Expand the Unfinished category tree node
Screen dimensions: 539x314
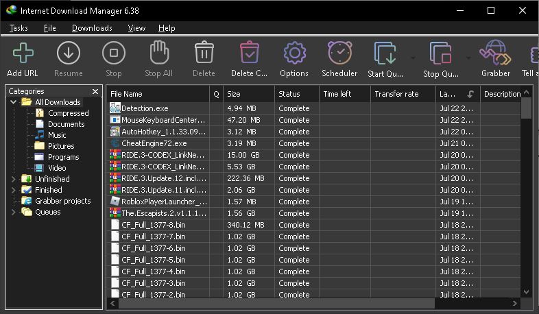click(x=14, y=179)
